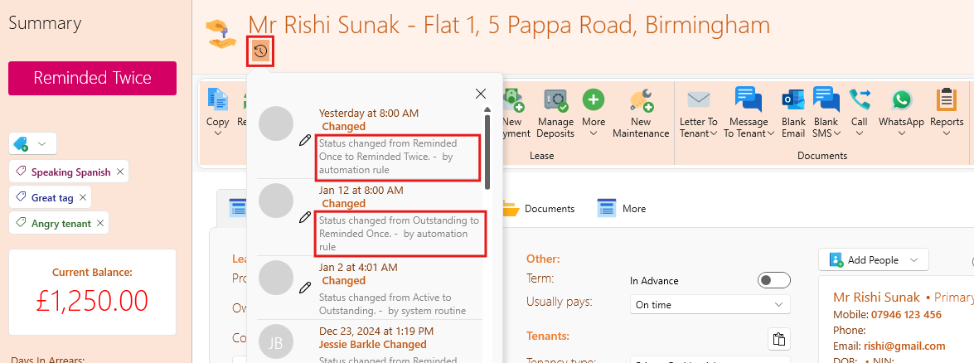Open the Reports clipboard icon
The width and height of the screenshot is (974, 363).
click(947, 99)
